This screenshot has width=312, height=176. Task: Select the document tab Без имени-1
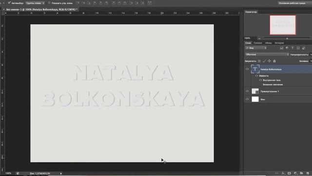pos(42,9)
